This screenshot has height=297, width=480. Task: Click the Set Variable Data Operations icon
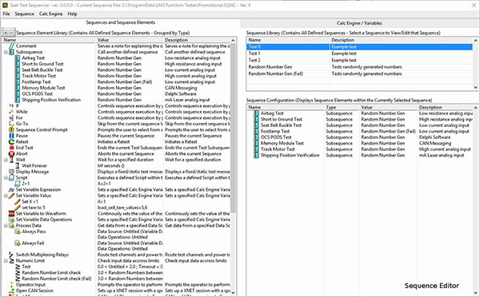[x=11, y=220]
